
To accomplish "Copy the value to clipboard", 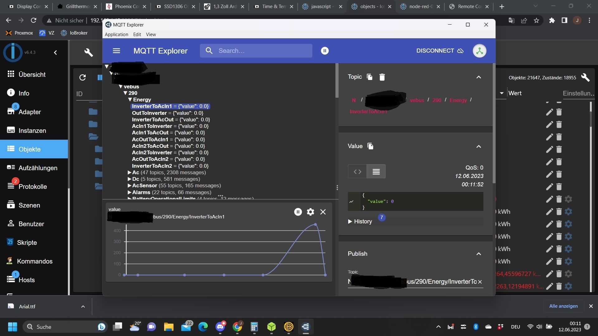I will 370,146.
